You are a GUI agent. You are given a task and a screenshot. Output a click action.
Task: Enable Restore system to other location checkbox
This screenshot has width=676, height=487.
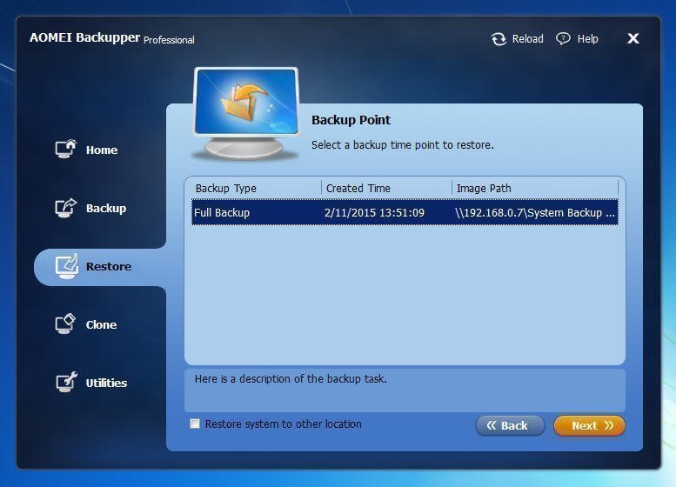(195, 424)
